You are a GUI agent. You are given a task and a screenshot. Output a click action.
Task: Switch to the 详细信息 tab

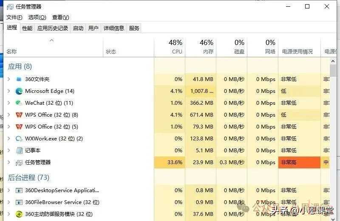pos(113,28)
